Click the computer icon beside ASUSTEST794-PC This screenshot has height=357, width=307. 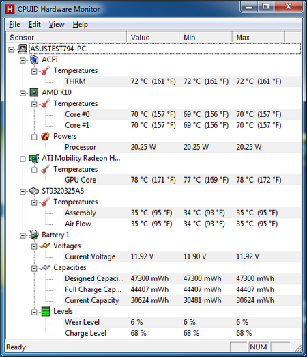[x=23, y=49]
